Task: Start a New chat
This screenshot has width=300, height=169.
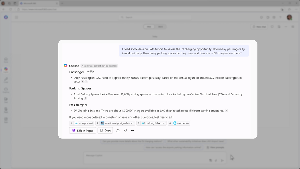Action: point(259,27)
